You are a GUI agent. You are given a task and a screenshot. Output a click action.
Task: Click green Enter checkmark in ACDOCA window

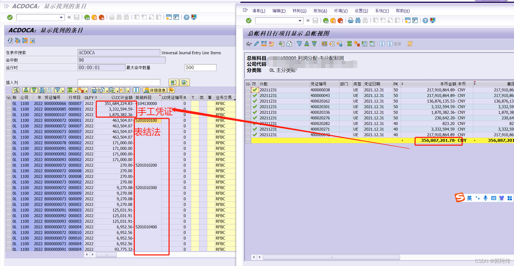10,17
